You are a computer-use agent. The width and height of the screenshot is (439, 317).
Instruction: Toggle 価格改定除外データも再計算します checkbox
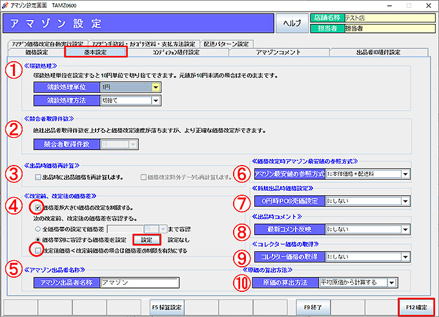click(x=143, y=177)
